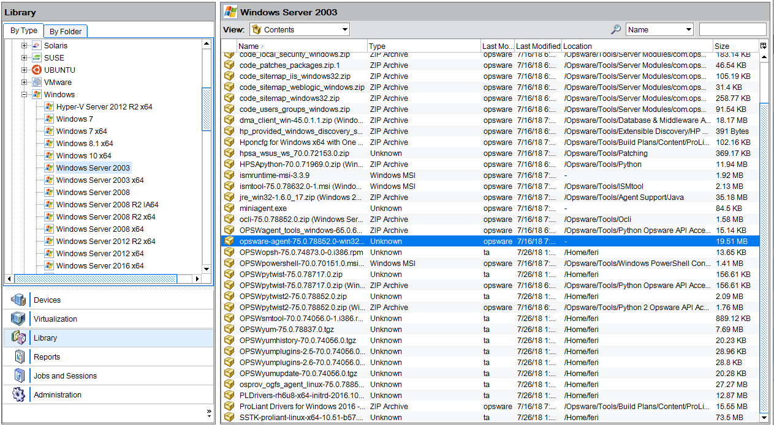The height and width of the screenshot is (425, 774).
Task: Open the Jobs and Sessions panel
Action: click(x=108, y=375)
